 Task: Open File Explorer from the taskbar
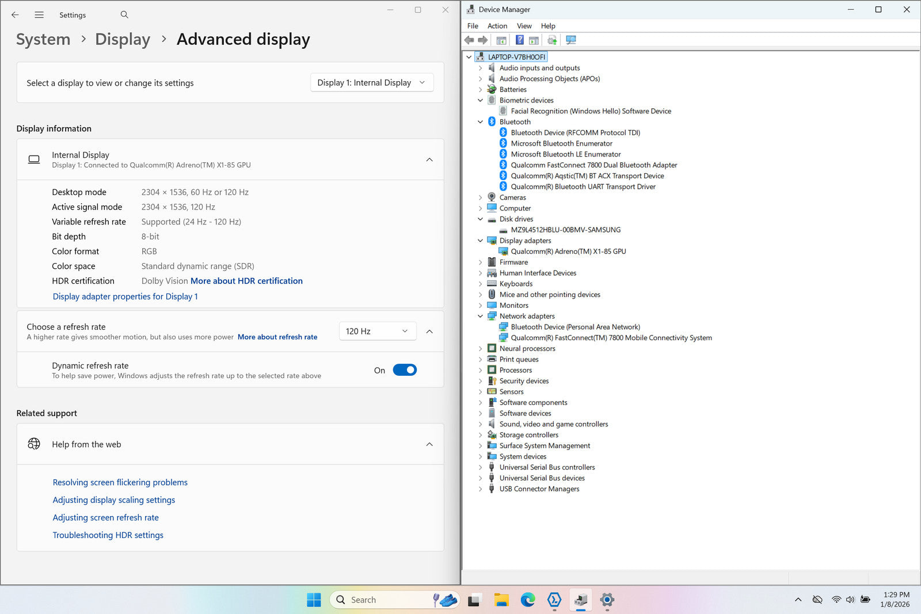[x=501, y=600]
